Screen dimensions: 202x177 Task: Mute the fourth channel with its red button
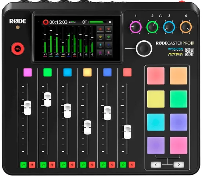[92, 165]
